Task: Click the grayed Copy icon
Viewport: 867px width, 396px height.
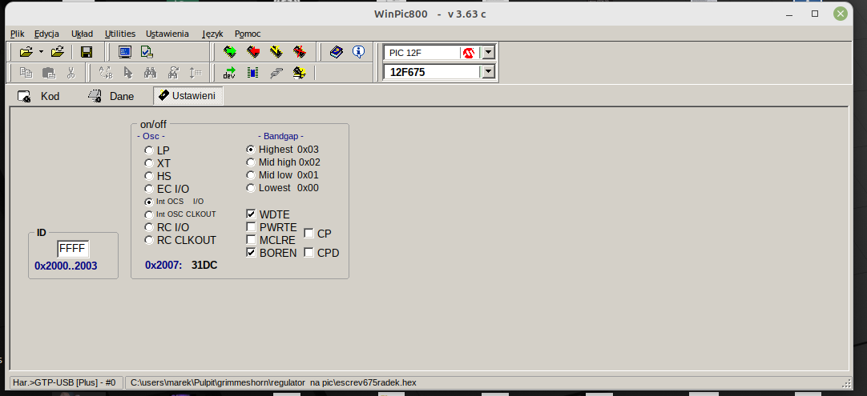Action: (x=26, y=72)
